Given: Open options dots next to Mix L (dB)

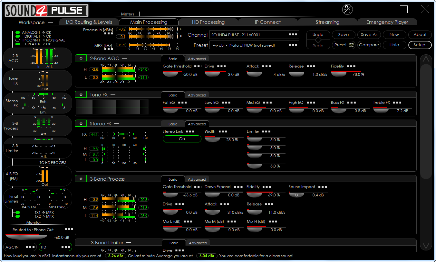Looking at the screenshot, I should [x=188, y=221].
